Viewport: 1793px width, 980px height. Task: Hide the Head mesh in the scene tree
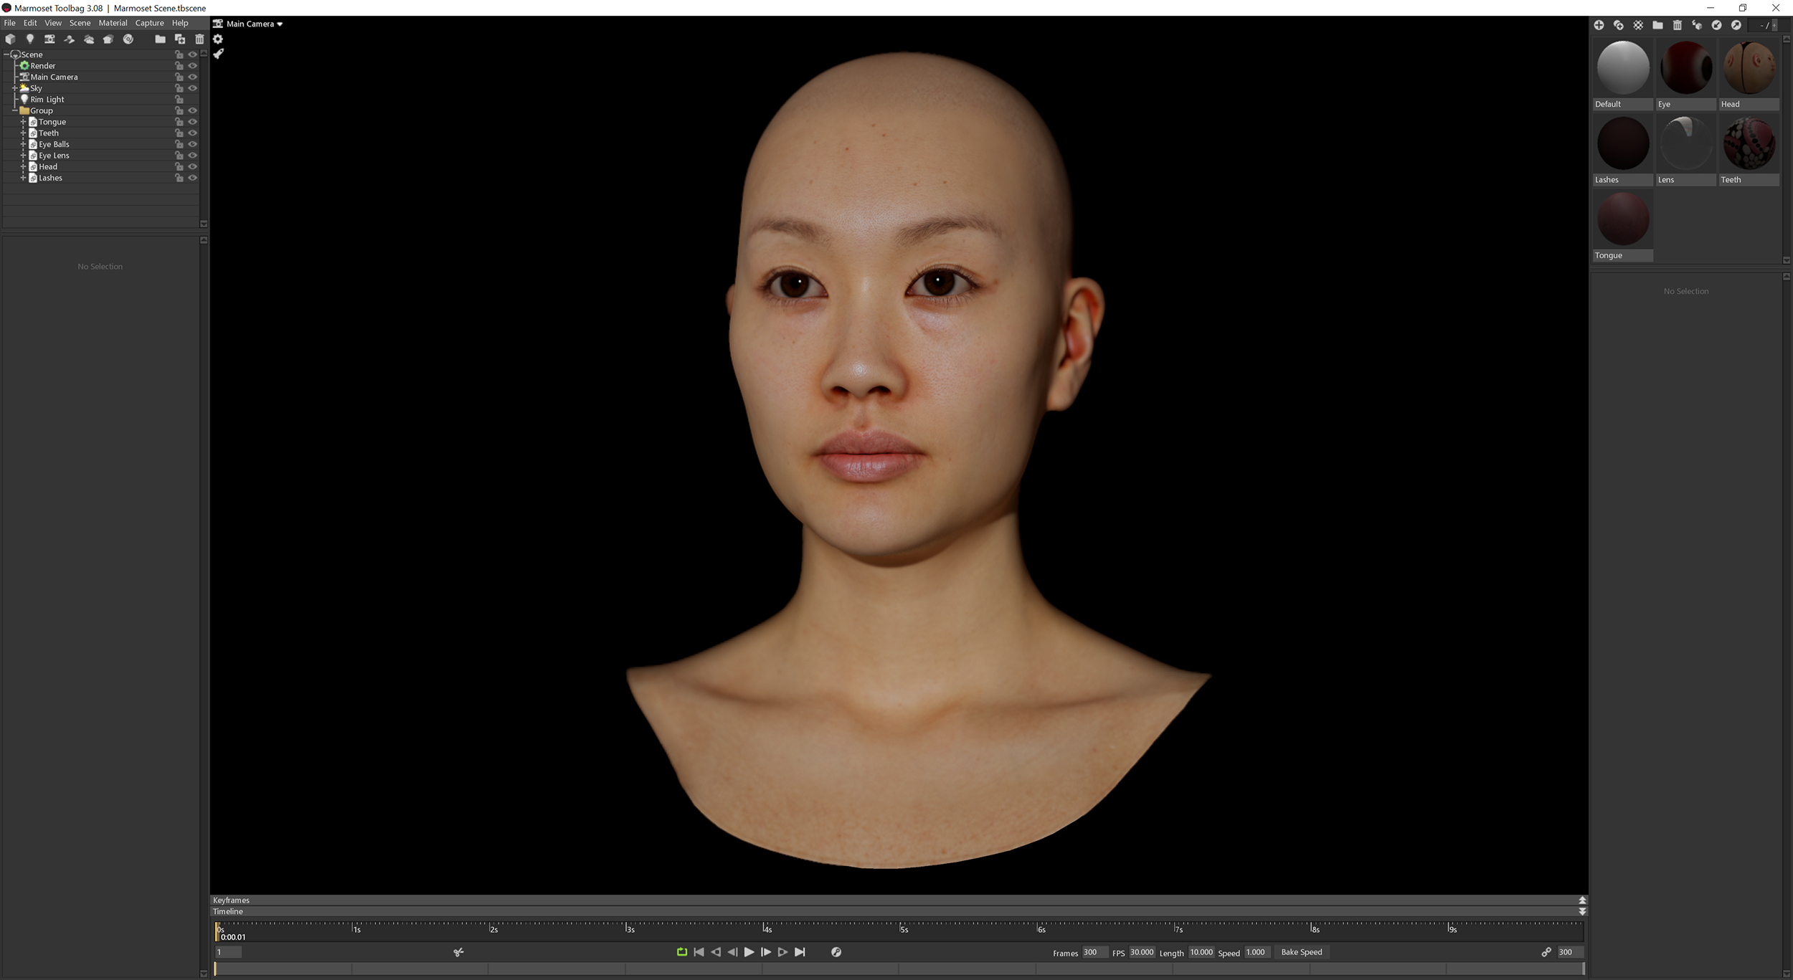click(192, 166)
